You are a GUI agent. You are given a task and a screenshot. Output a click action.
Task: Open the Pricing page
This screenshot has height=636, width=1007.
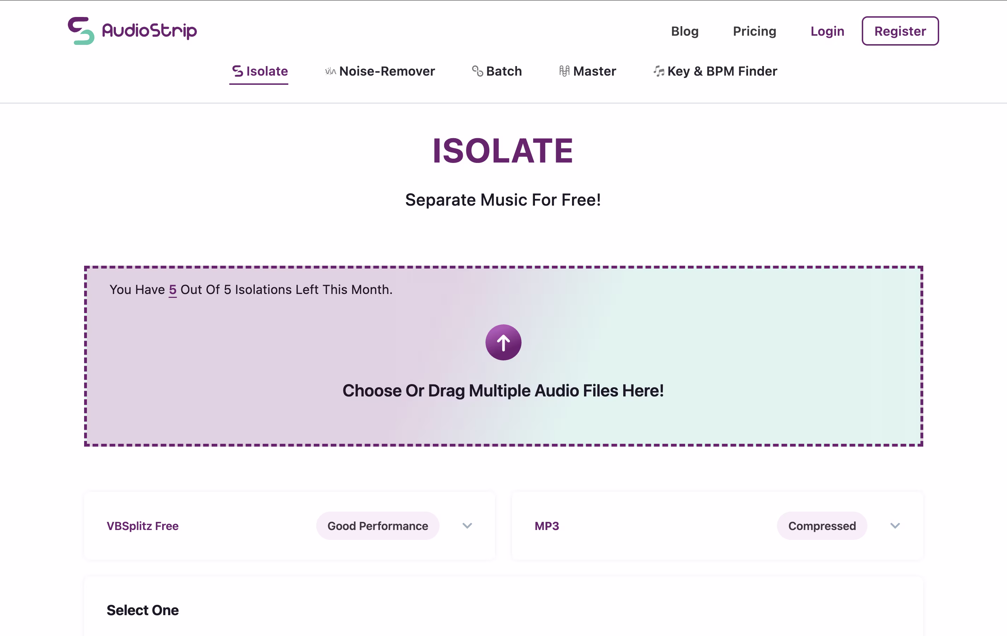[x=754, y=31]
